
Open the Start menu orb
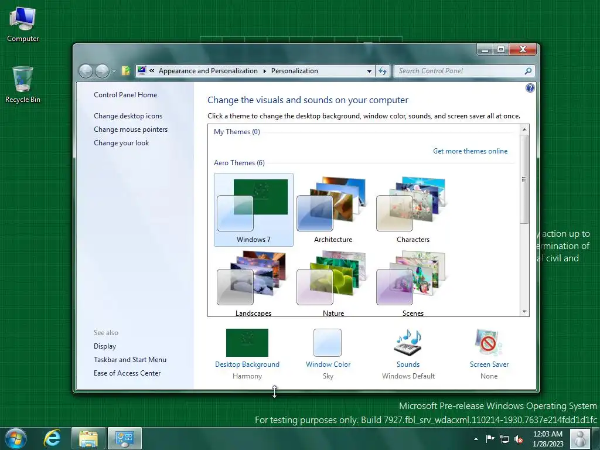pyautogui.click(x=16, y=438)
